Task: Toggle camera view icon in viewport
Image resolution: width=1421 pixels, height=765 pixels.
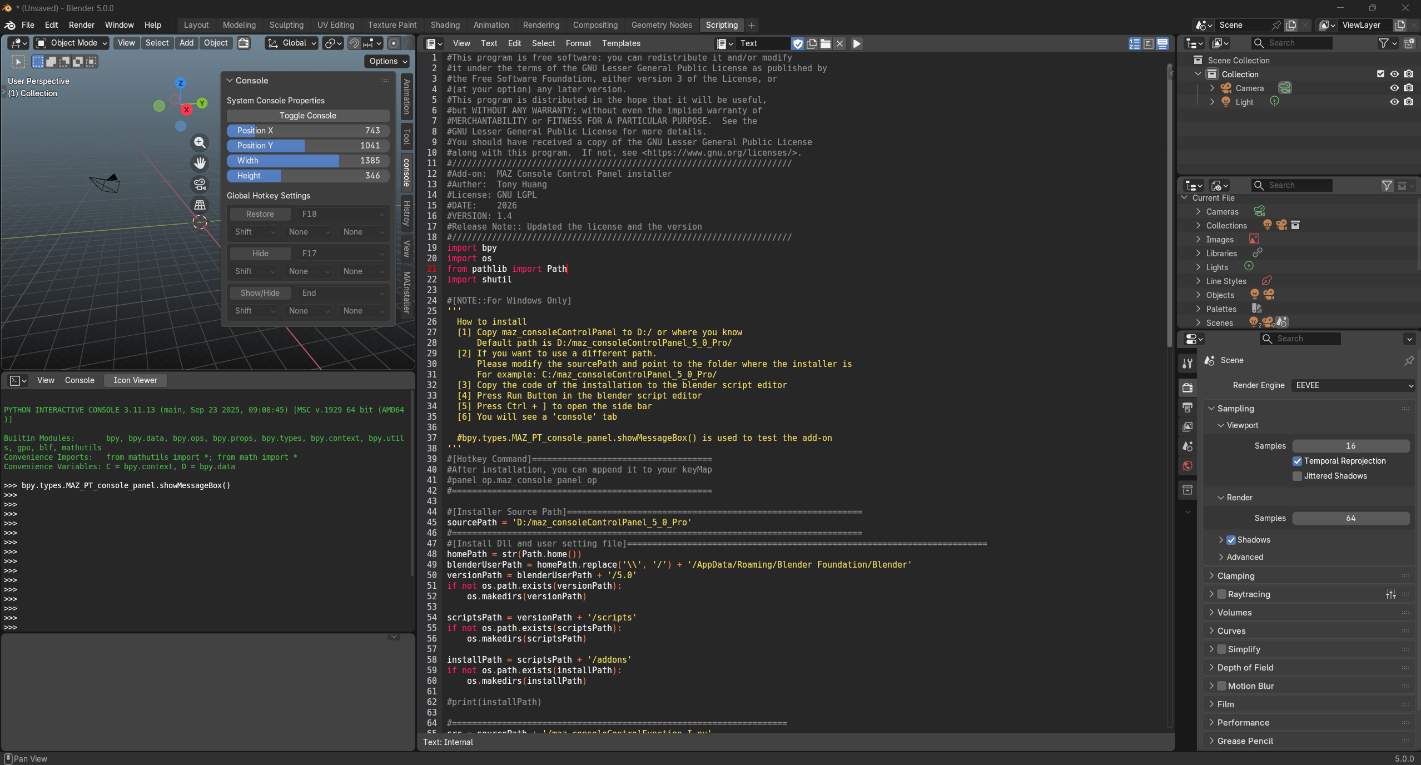Action: pos(200,184)
